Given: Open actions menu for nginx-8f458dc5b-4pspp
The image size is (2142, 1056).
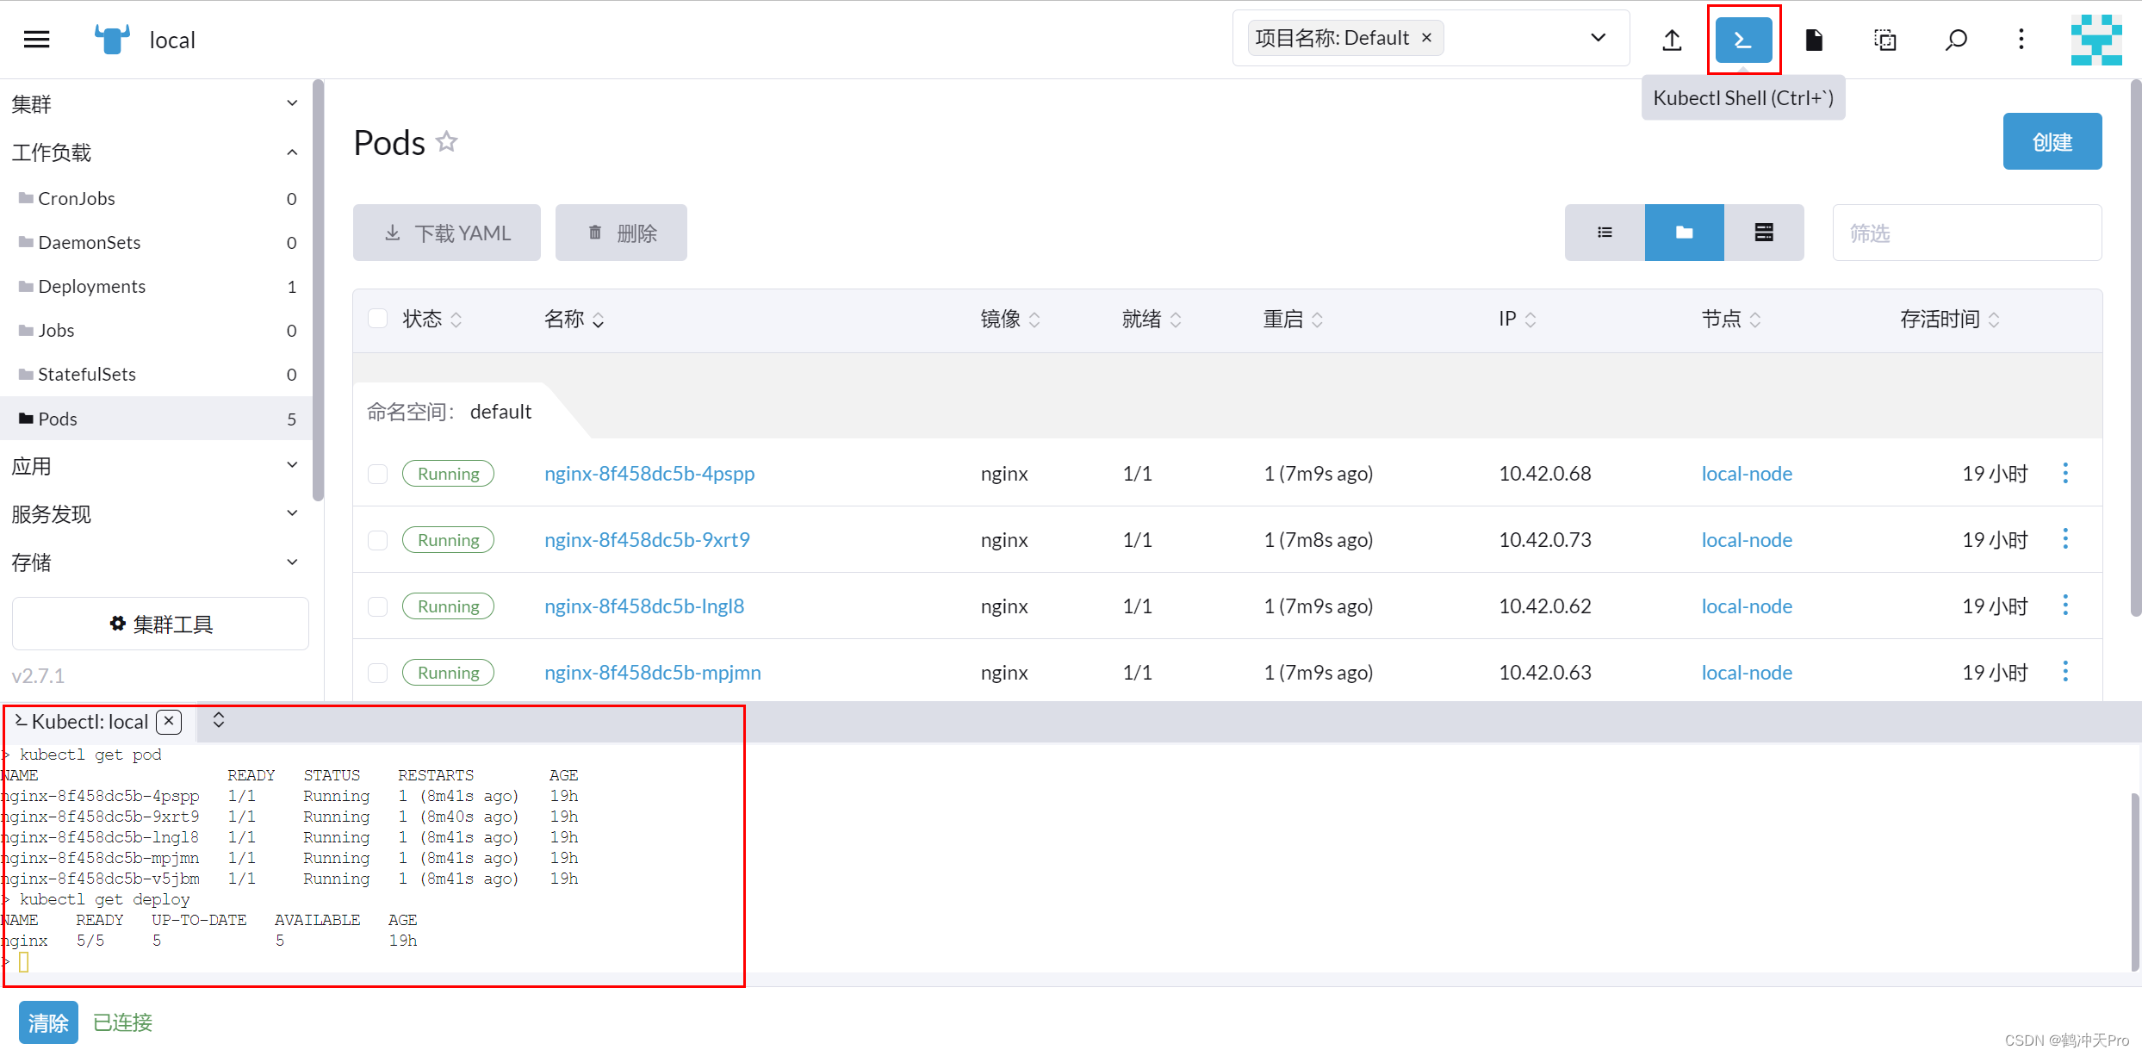Looking at the screenshot, I should click(2064, 473).
